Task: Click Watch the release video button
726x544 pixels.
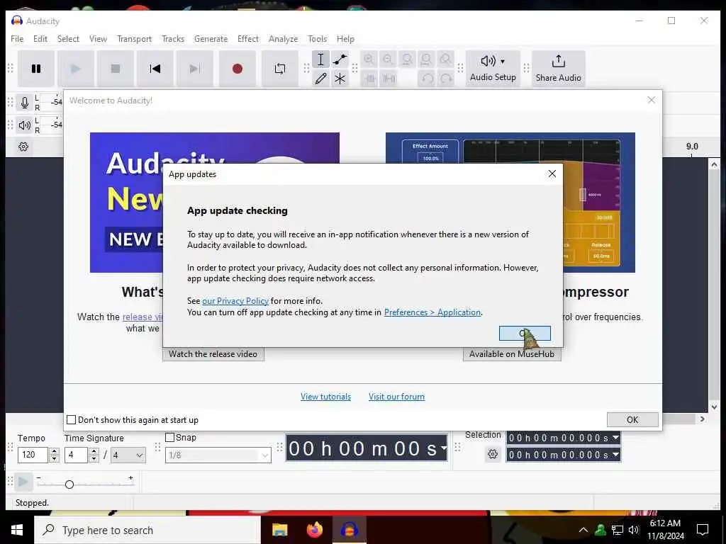Action: coord(213,354)
